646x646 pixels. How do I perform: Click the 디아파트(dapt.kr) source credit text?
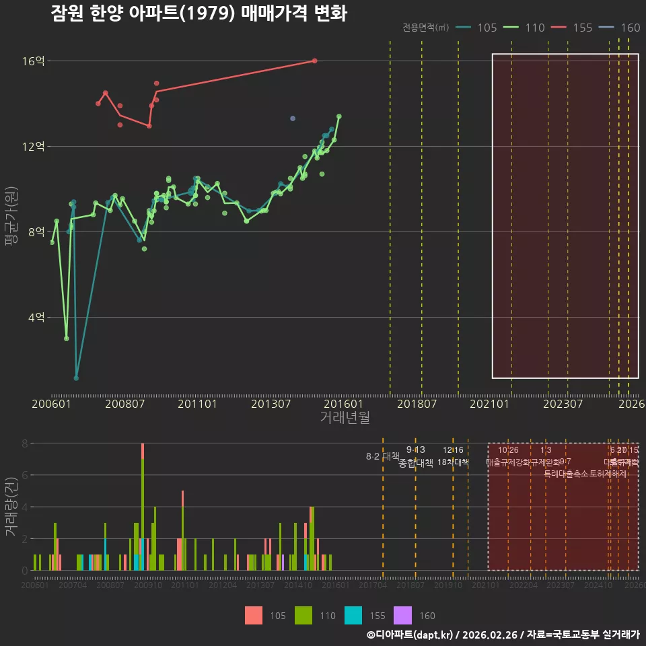coord(410,635)
